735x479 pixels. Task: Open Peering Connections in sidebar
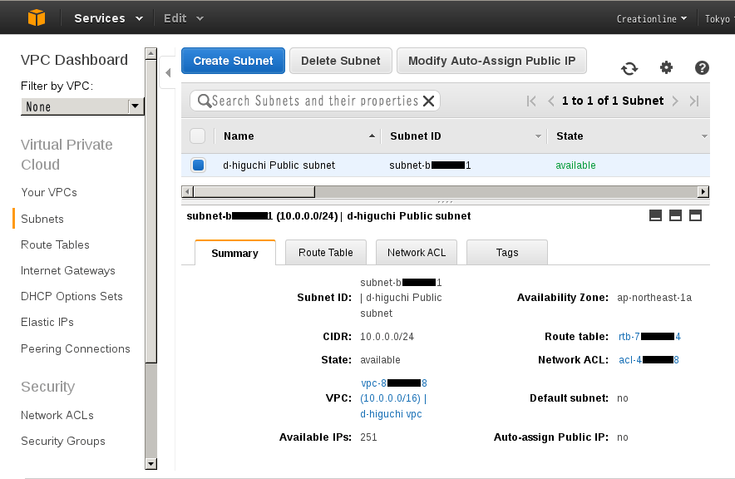[x=76, y=348]
